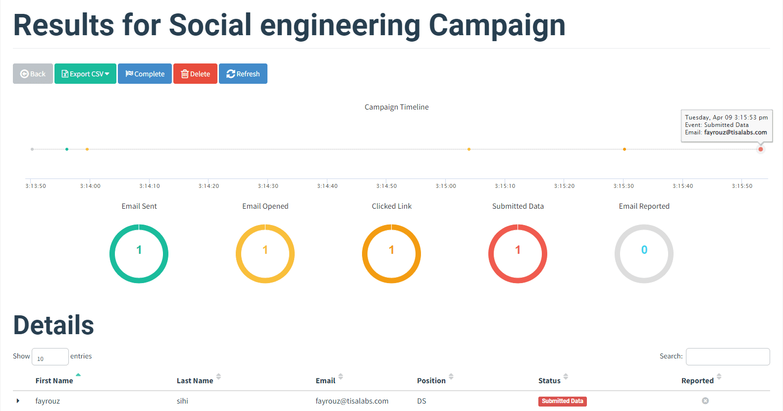Click the trash icon on the Delete button

tap(186, 73)
